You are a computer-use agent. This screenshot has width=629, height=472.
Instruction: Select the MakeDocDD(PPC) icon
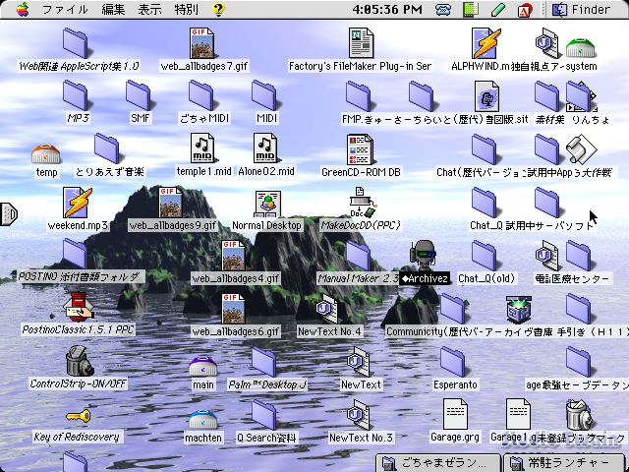click(361, 203)
